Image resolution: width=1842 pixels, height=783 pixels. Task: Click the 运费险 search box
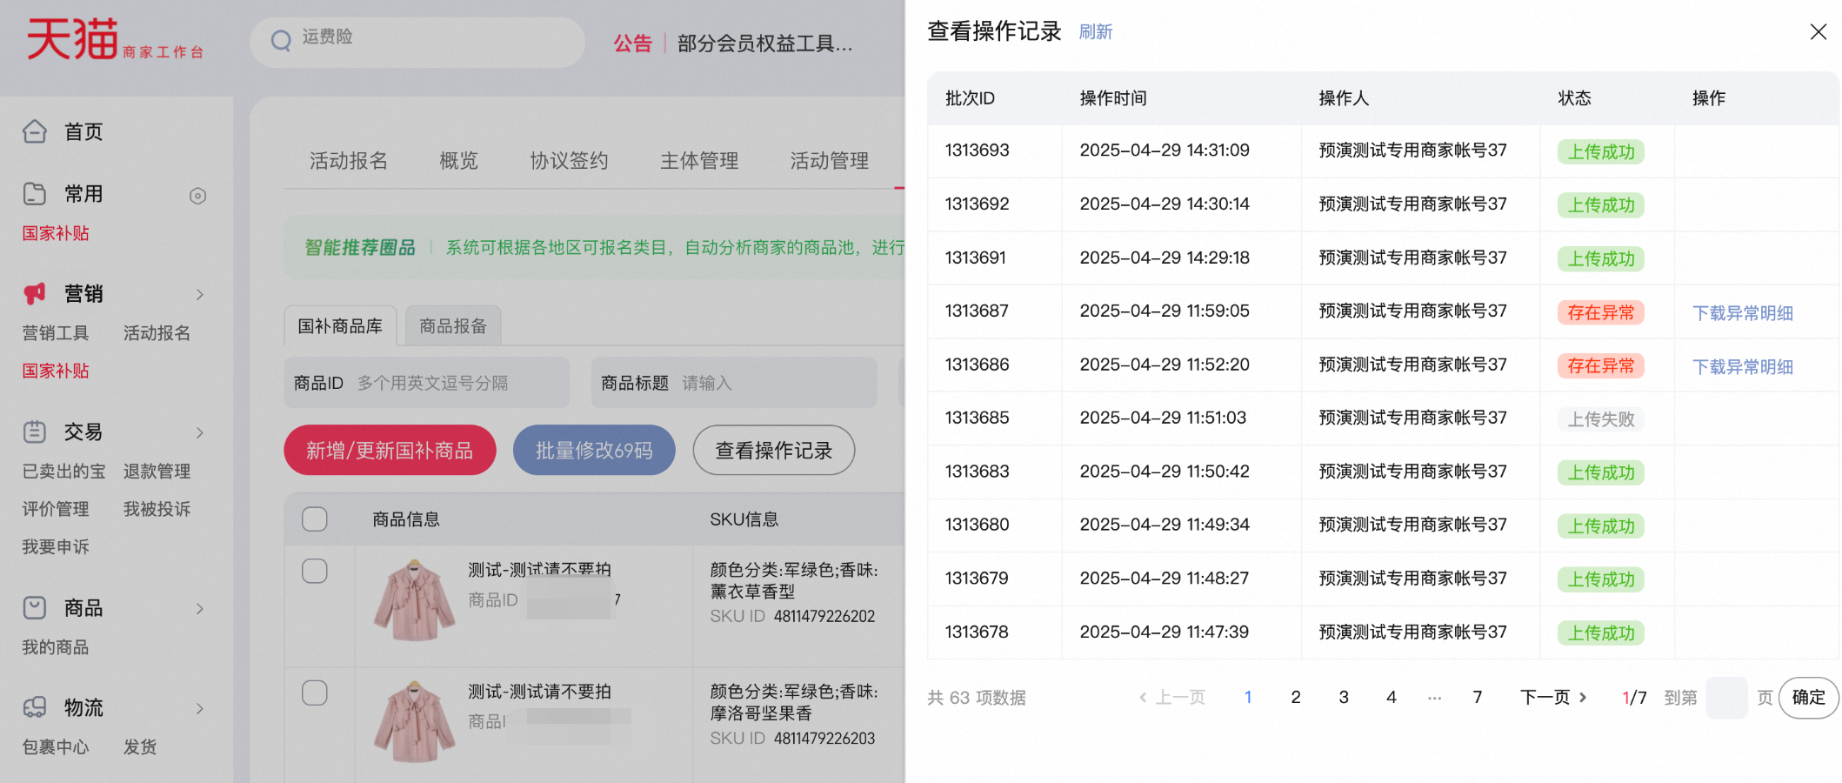click(x=417, y=42)
